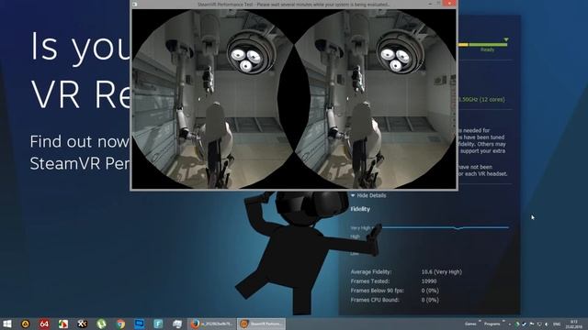Screen dimensions: 588x330
Task: Switch to the Firefox taskbar window
Action: click(212, 324)
